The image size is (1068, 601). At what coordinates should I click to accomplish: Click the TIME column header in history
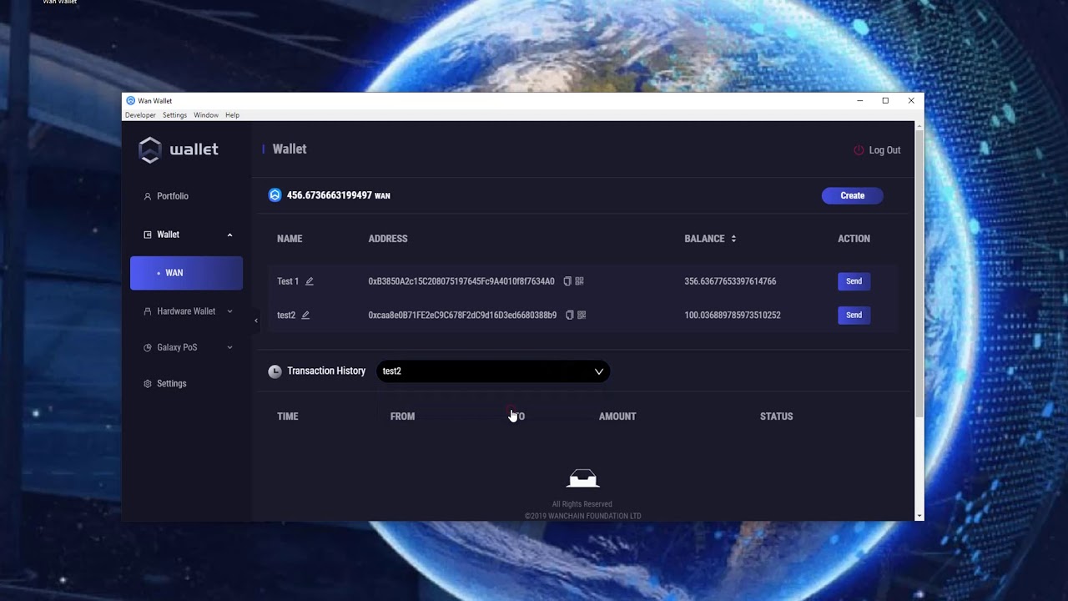(x=288, y=417)
